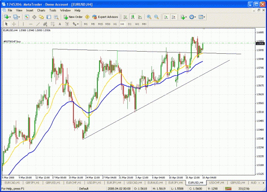Open the File menu
The height and width of the screenshot is (192, 267).
tap(10, 10)
